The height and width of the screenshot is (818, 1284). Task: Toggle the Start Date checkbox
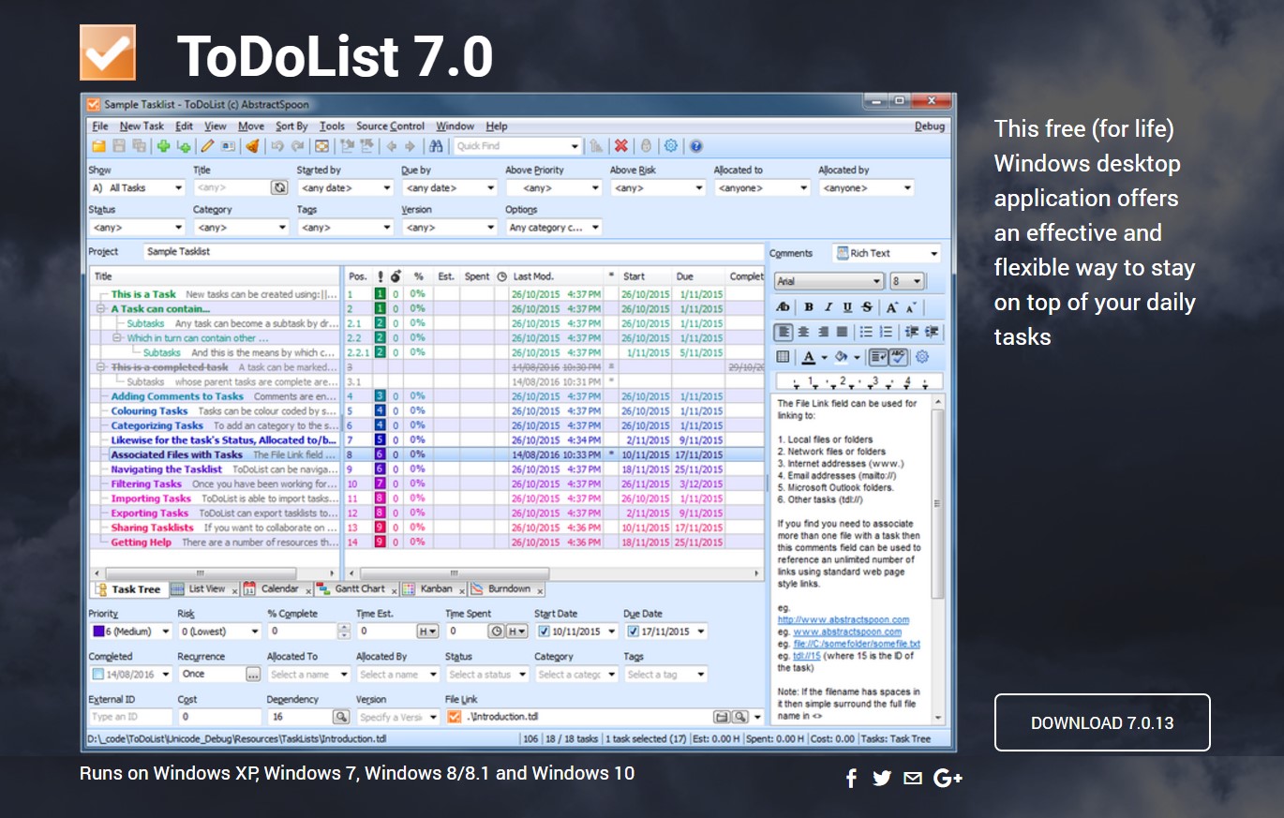click(543, 632)
